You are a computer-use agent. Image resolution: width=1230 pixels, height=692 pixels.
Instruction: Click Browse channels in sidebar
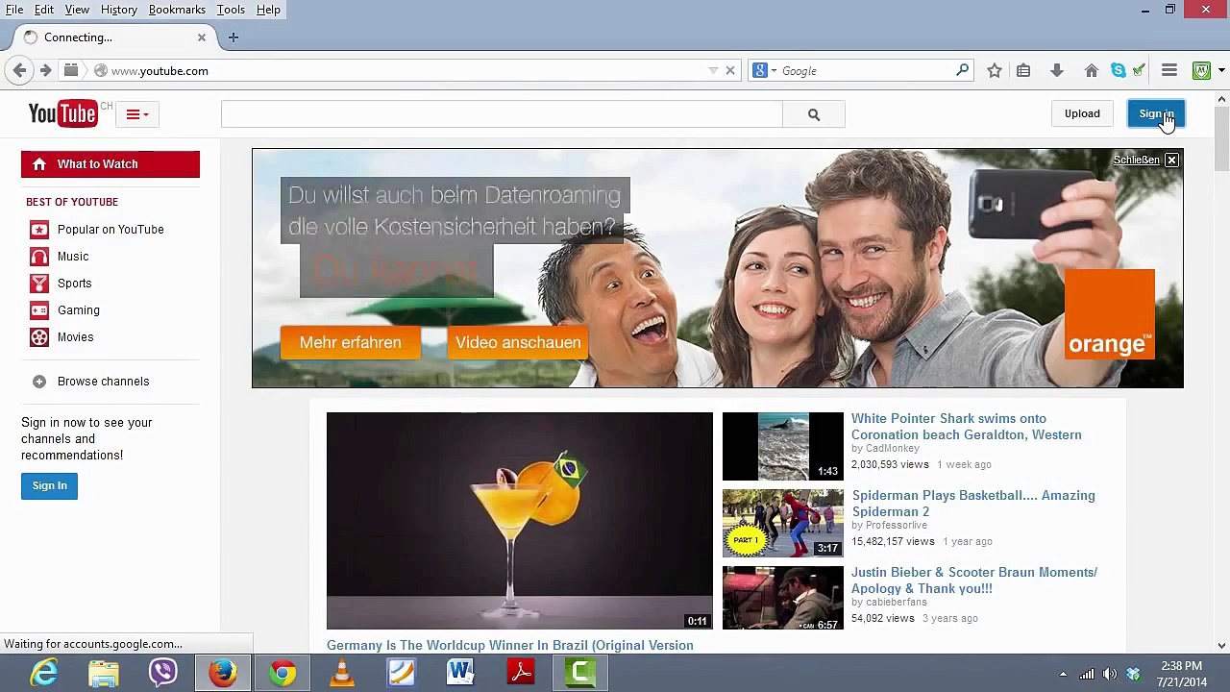[103, 382]
